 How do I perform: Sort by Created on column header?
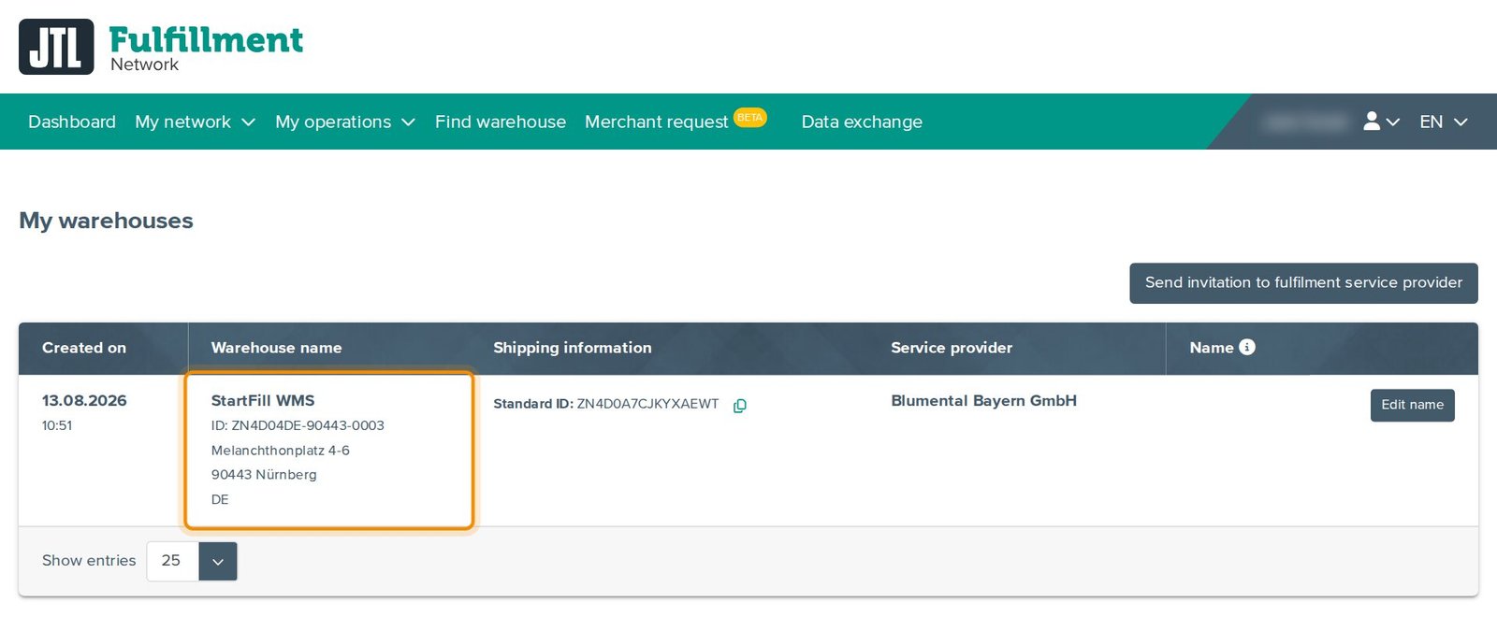[x=84, y=348]
